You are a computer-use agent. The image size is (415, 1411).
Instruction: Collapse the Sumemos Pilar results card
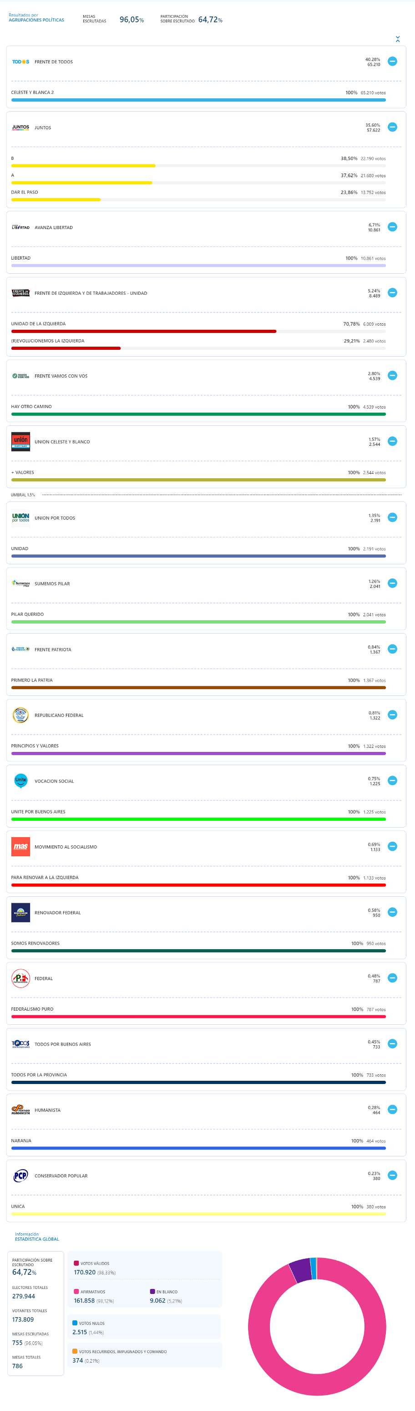(392, 583)
